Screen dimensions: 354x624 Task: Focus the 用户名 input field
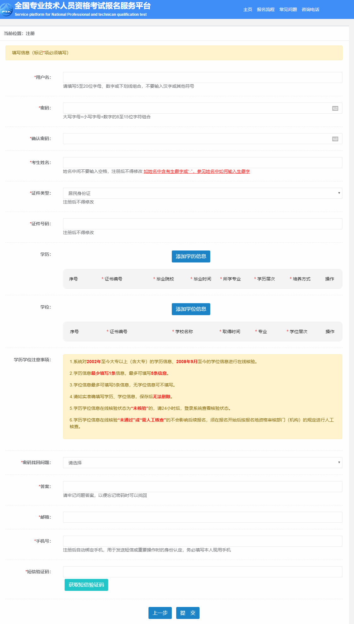click(203, 77)
